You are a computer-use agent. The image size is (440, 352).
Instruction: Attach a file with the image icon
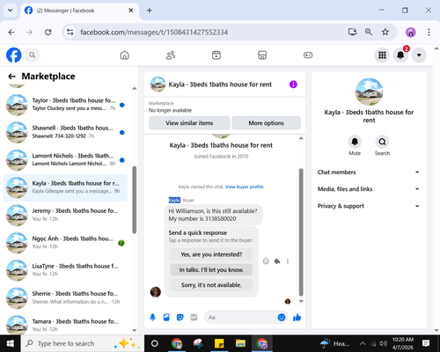coord(166,318)
